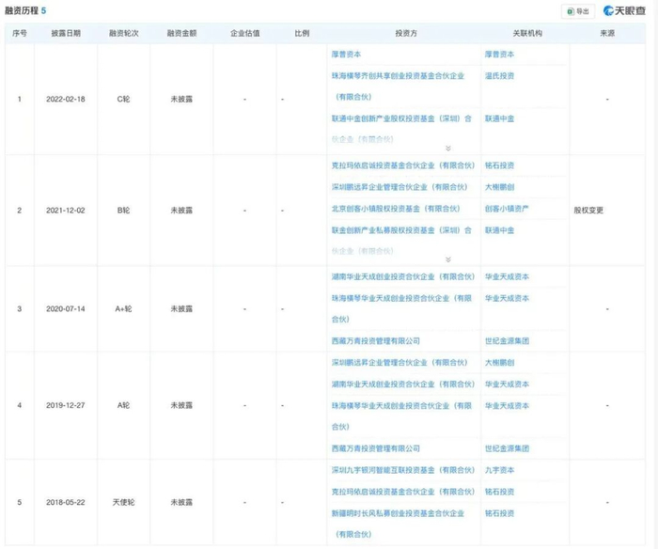Open associated institution 九宇资本
This screenshot has height=549, width=658.
499,470
